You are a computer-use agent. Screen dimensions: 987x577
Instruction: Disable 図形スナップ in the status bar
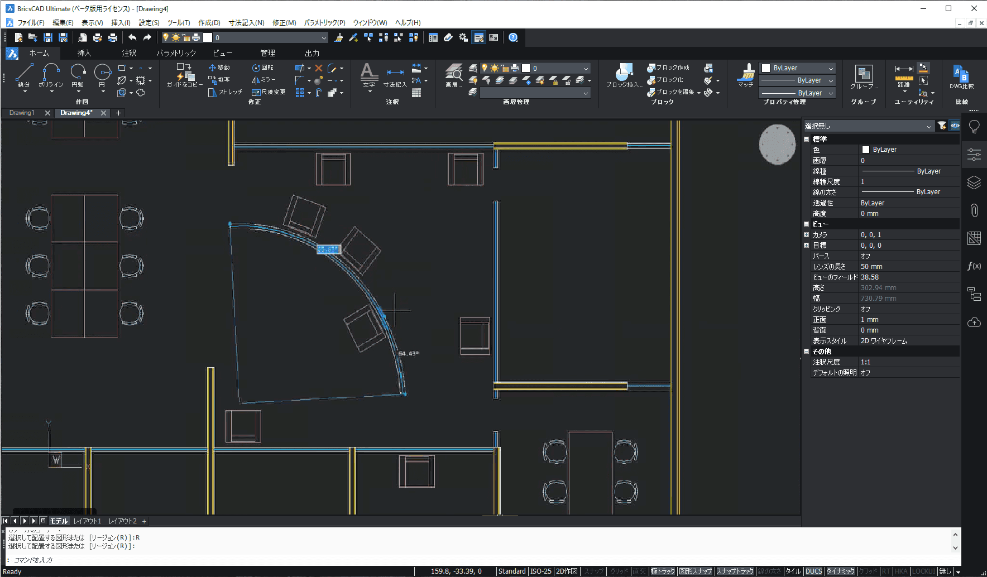[695, 571]
